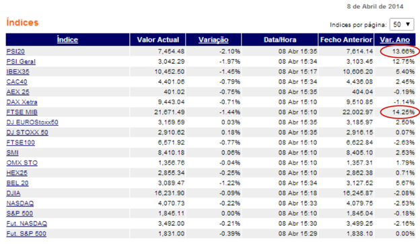Open the SMI index link
420x244 pixels.
tap(13, 153)
